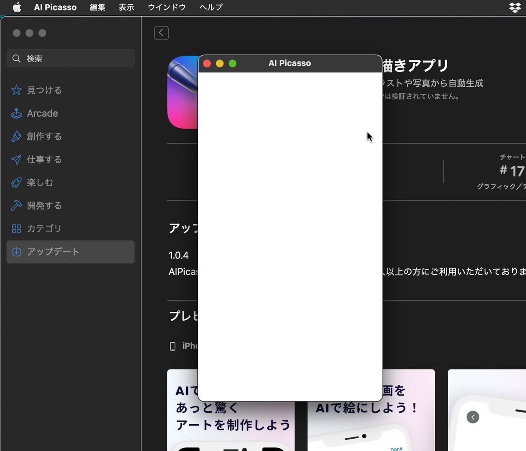Screen dimensions: 526x451
Task: Maximize the AI Picasso window with green button
Action: (x=232, y=63)
